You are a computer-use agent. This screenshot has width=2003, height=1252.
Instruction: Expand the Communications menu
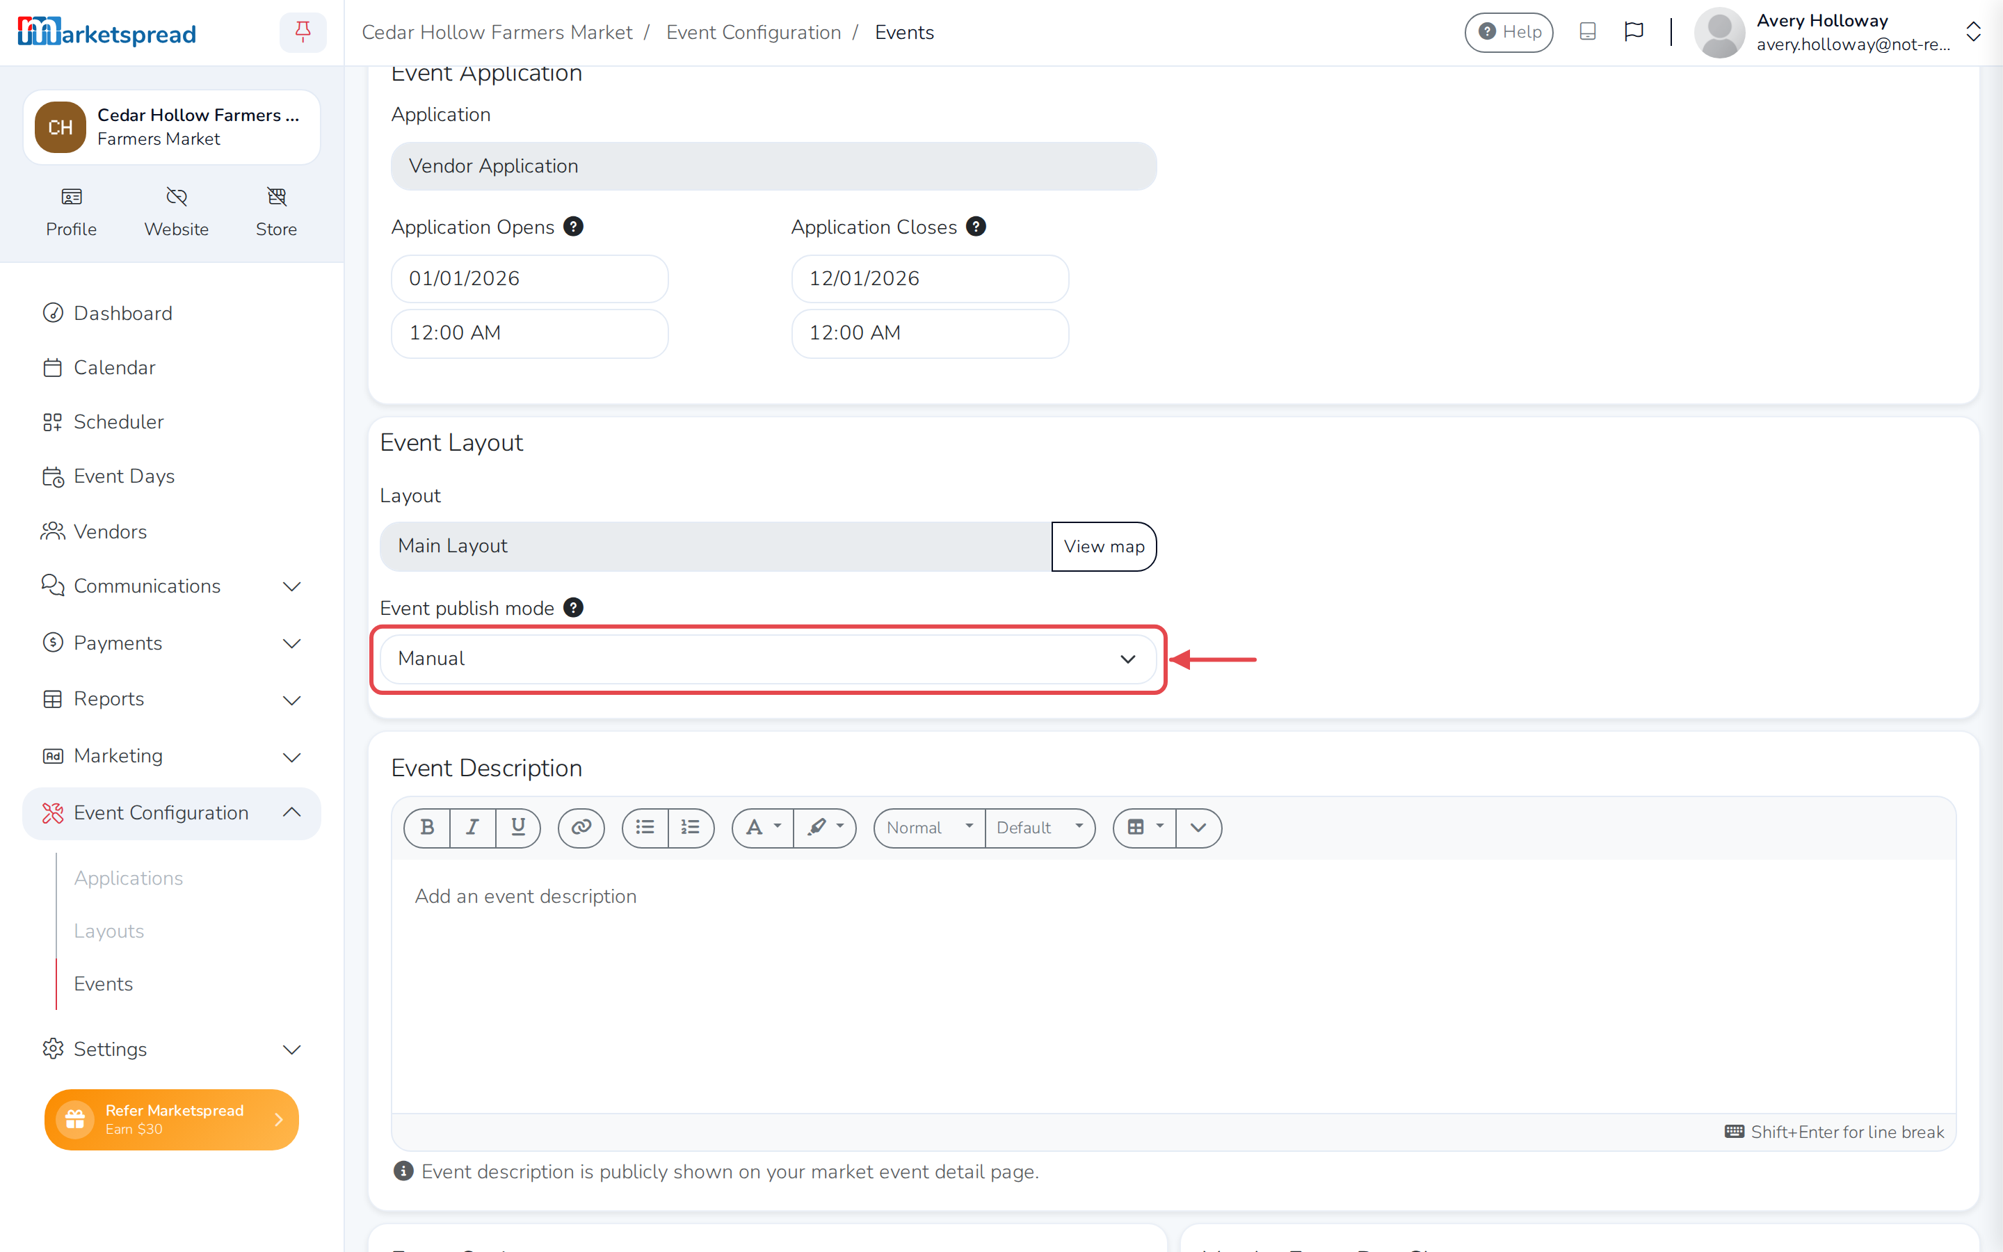click(171, 586)
